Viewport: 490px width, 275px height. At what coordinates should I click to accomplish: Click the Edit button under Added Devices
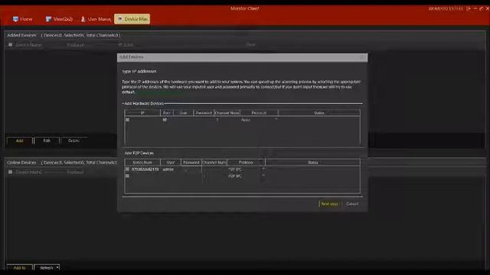pyautogui.click(x=47, y=141)
